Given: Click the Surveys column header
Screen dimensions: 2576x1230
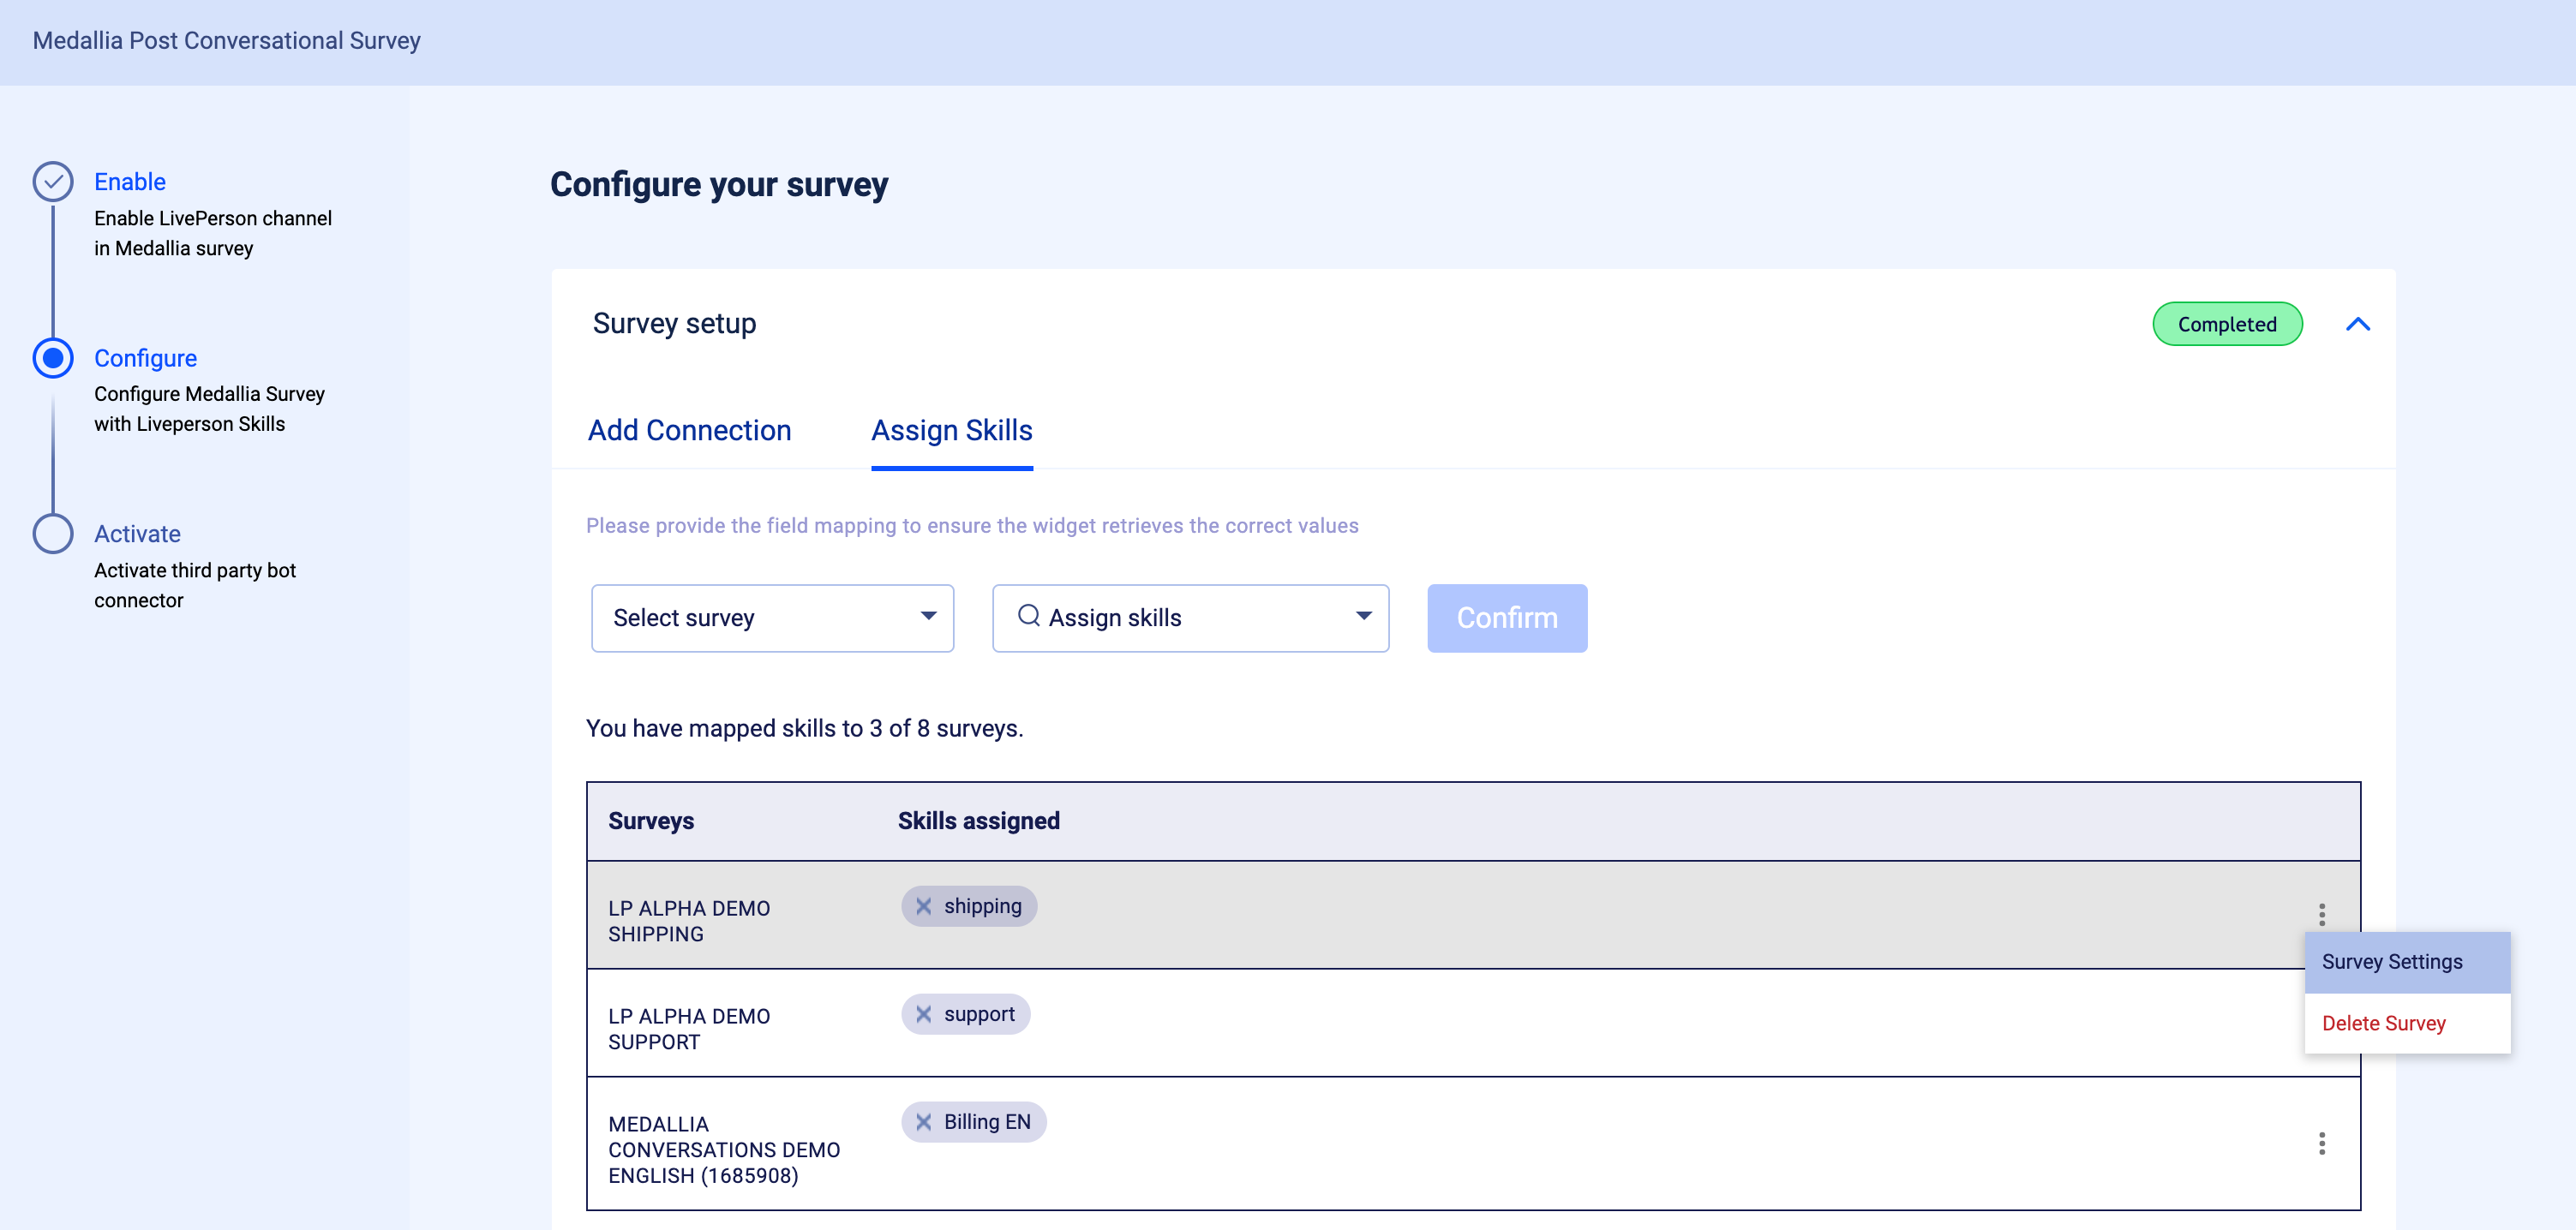Looking at the screenshot, I should tap(650, 821).
